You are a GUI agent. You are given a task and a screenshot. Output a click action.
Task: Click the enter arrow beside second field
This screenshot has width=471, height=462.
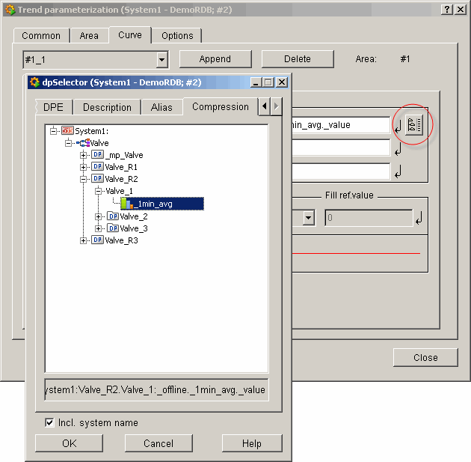(x=398, y=149)
